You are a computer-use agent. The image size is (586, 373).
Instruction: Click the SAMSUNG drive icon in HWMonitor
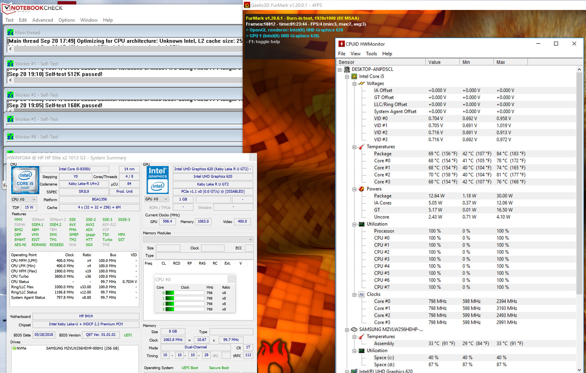point(354,329)
